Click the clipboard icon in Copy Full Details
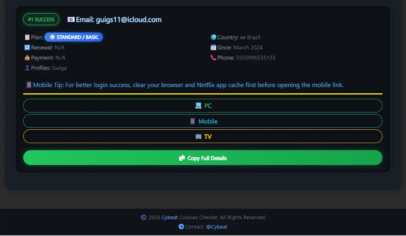The image size is (406, 236). (x=182, y=158)
